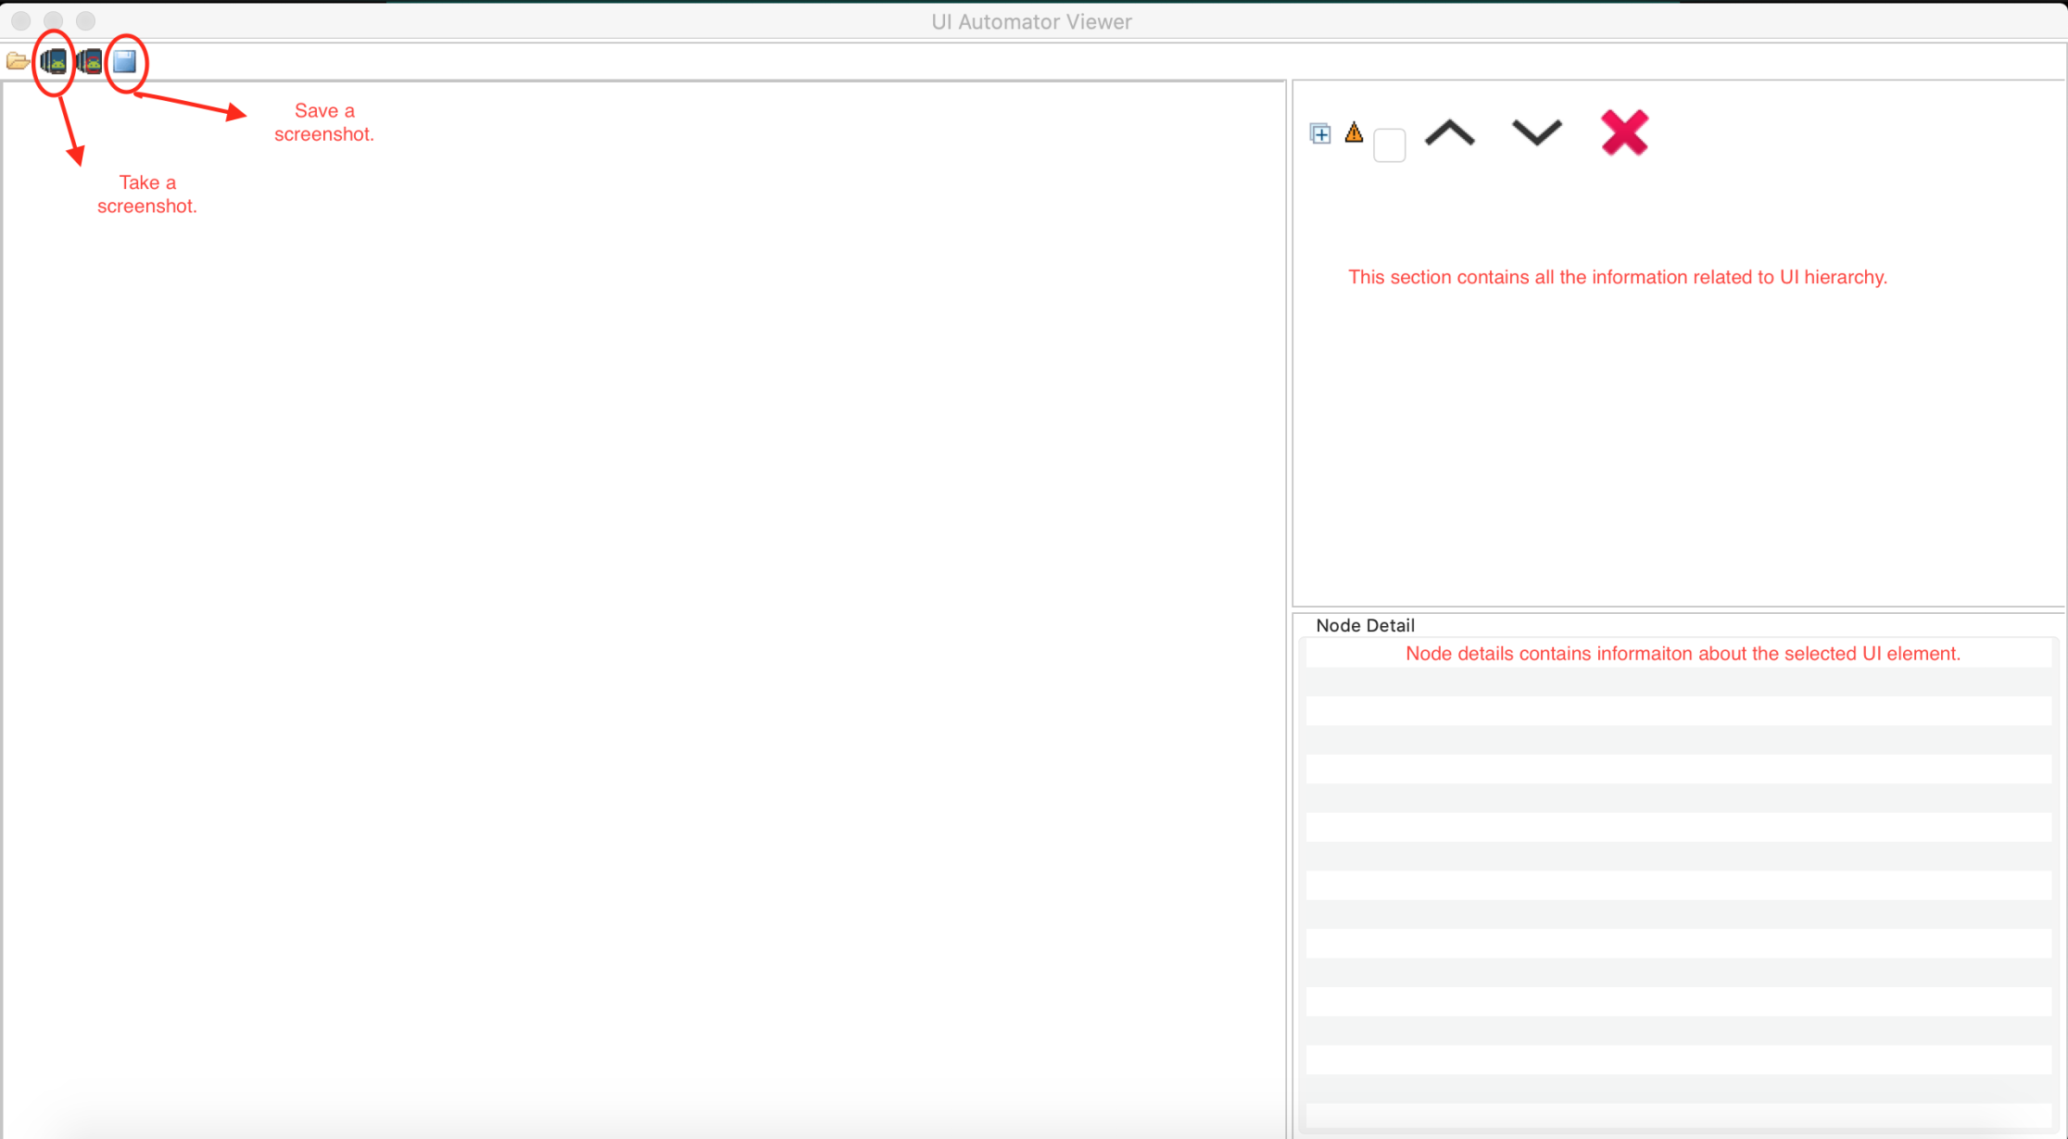The image size is (2068, 1139).
Task: Save the screenshot with the floppy disk icon
Action: 125,62
